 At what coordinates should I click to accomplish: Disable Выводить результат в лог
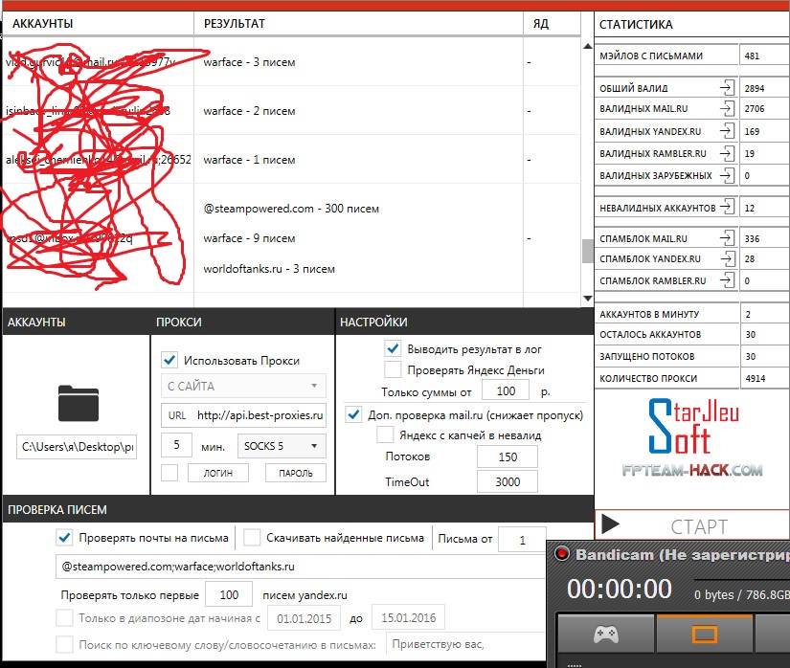coord(393,348)
